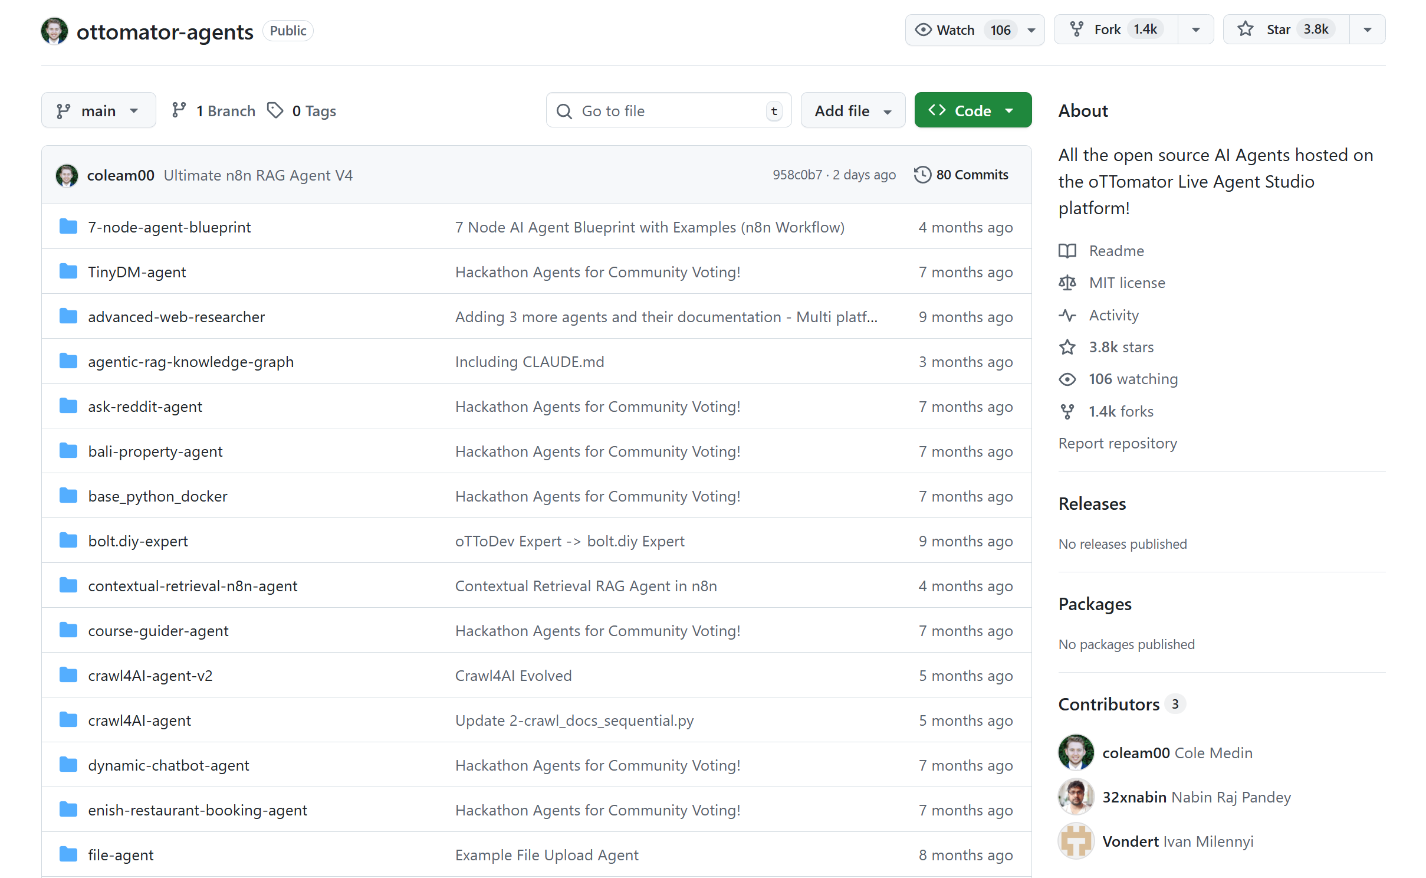Expand the Fork options dropdown arrow
The height and width of the screenshot is (878, 1426).
click(x=1195, y=30)
